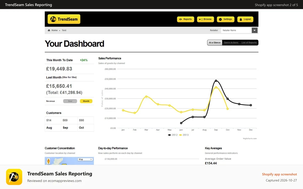Click the 590 customers value for Oct

point(81,120)
